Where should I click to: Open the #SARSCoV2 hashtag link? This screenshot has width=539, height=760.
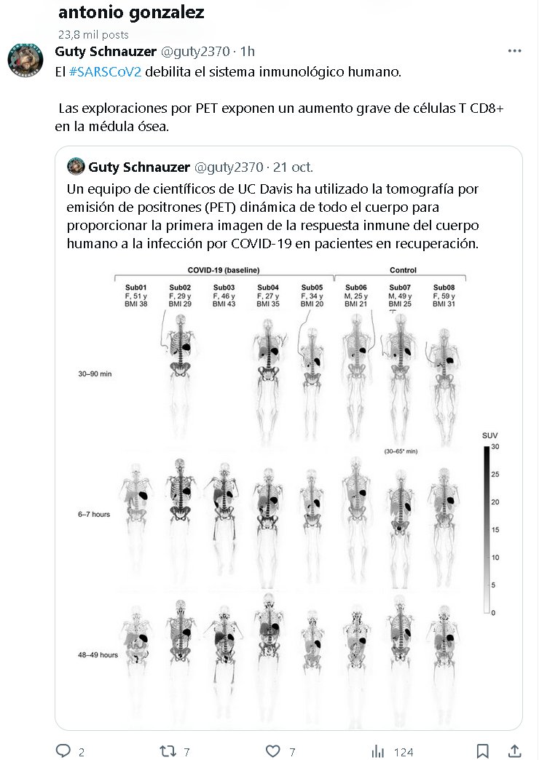point(105,74)
